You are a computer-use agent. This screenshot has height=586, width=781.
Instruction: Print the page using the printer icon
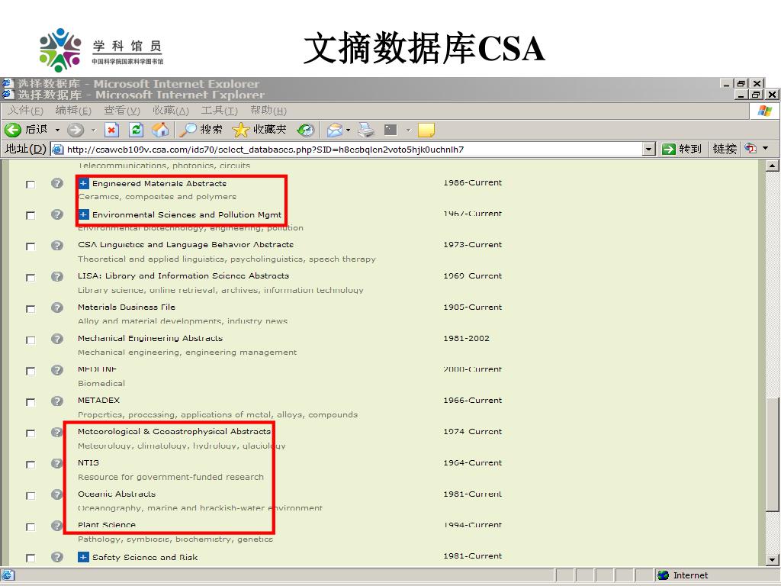[366, 130]
